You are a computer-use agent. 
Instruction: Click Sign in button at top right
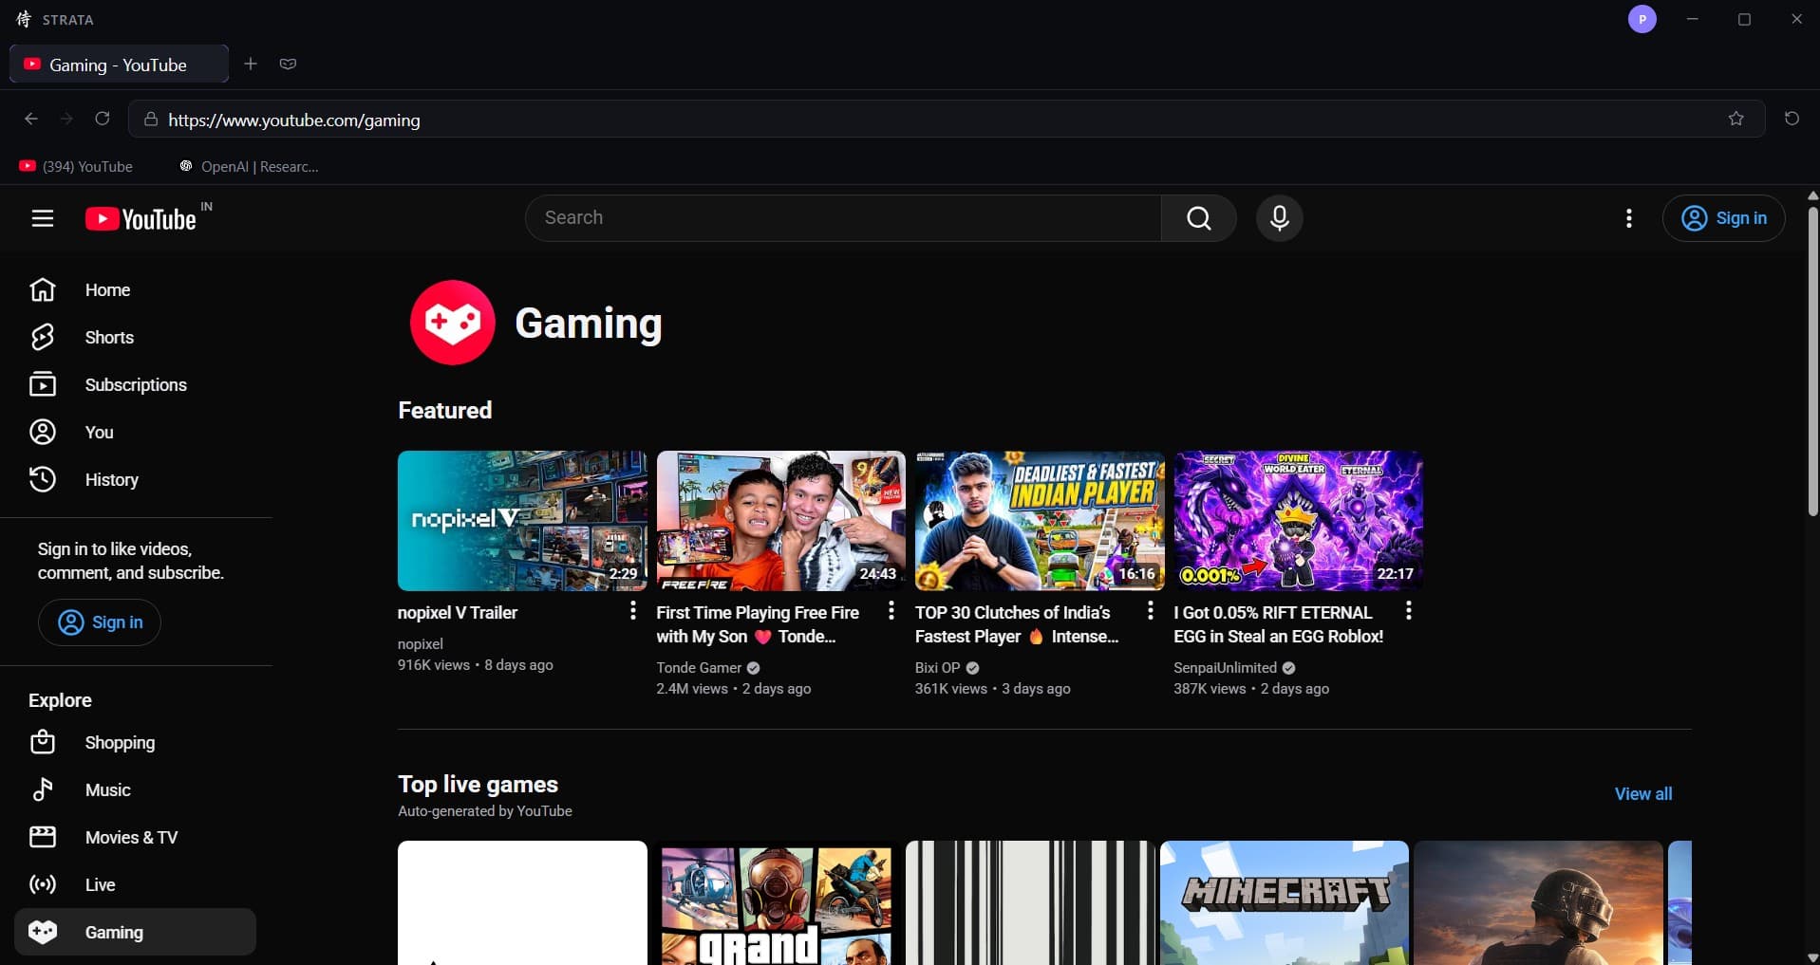coord(1723,218)
